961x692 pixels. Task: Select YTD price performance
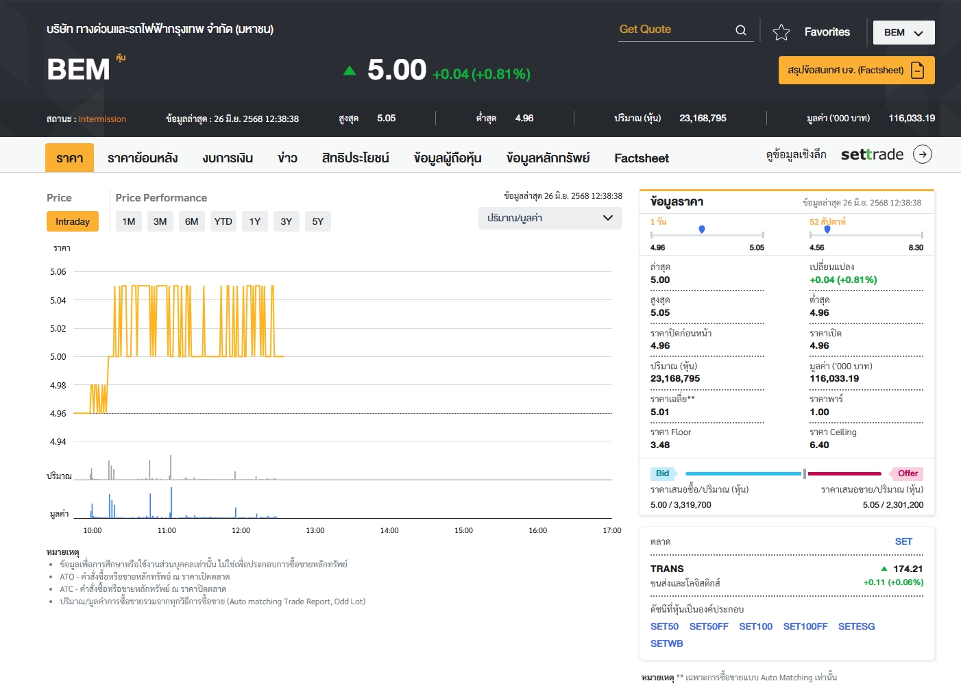(x=223, y=221)
